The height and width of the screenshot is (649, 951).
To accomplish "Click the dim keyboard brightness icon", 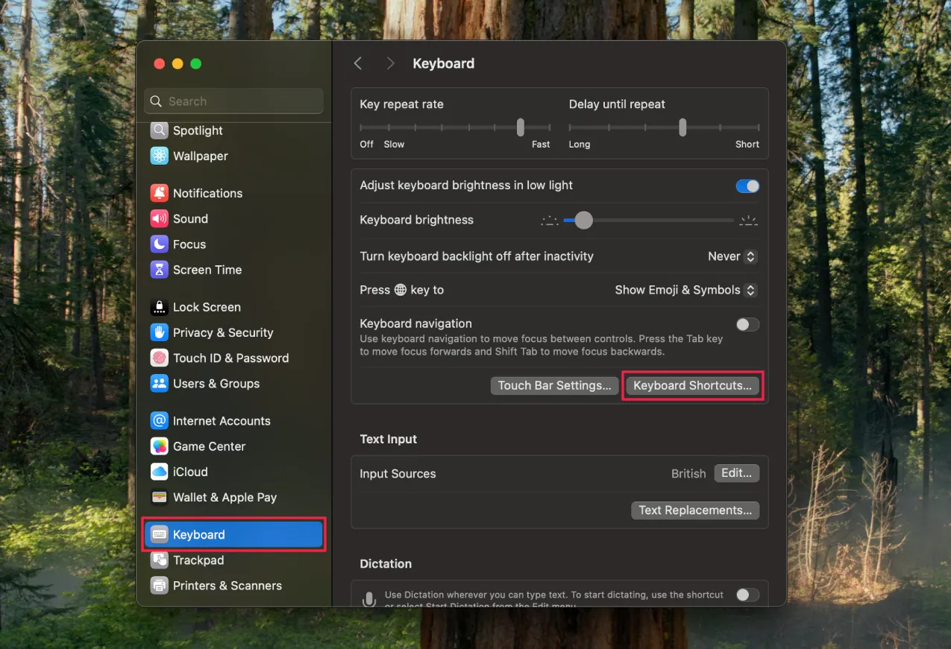I will point(550,220).
